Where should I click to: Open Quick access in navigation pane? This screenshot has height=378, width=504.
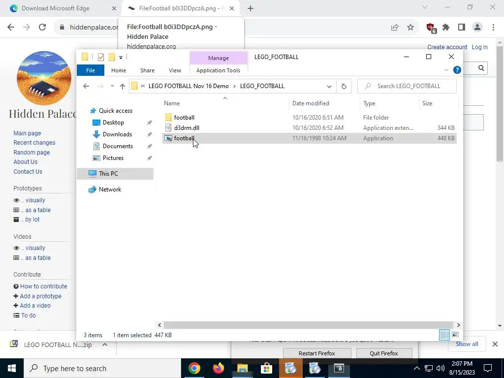pyautogui.click(x=115, y=111)
